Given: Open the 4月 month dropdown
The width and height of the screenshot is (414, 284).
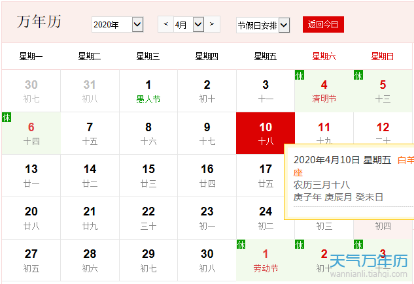Looking at the screenshot, I should 189,25.
